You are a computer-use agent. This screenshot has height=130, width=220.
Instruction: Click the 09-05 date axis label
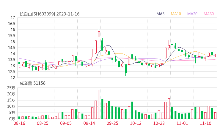(66, 123)
